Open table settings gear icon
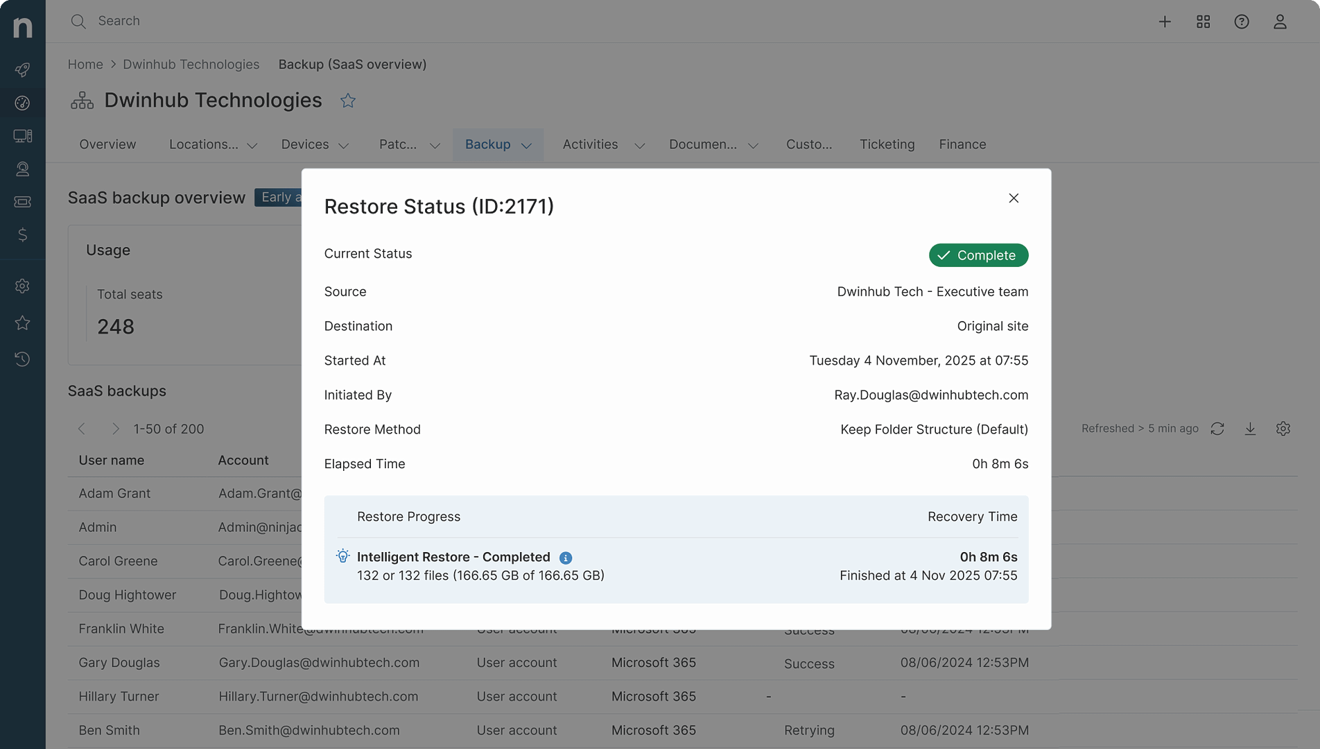 point(1283,429)
